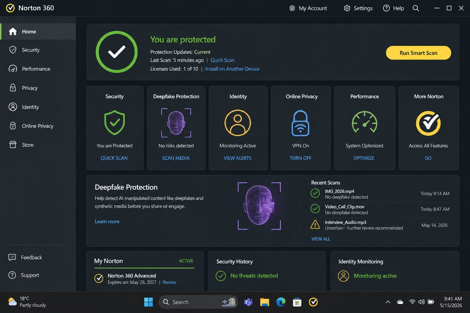Select Privacy in the sidebar

(38, 88)
